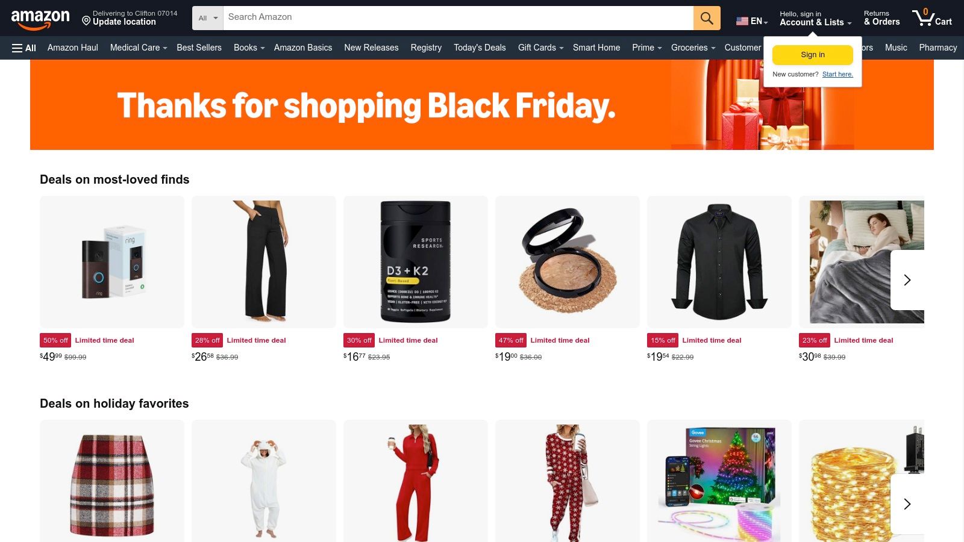Viewport: 964px width, 542px height.
Task: Open the All hamburger menu
Action: tap(24, 48)
